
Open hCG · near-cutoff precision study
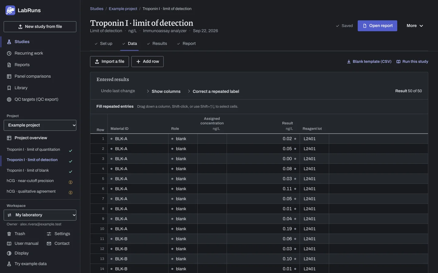40,181
